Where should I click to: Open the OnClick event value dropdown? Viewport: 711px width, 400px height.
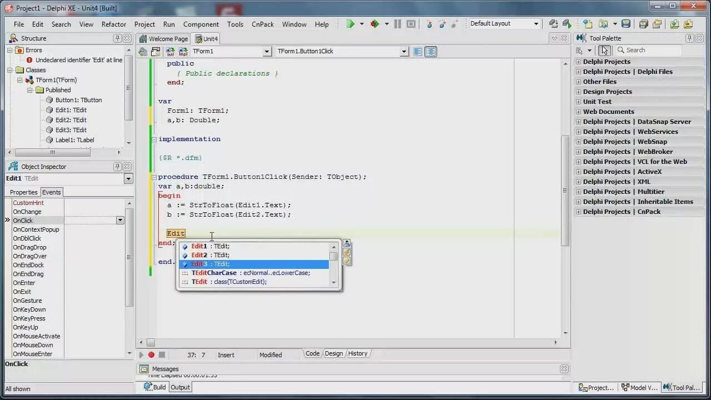(119, 221)
